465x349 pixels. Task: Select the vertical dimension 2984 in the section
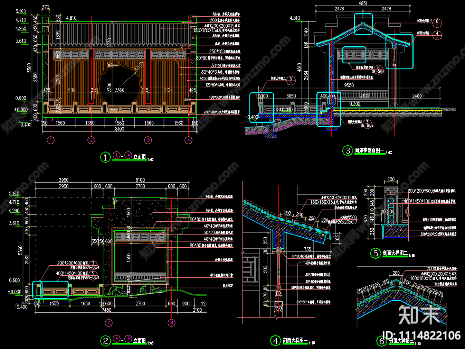[306, 75]
